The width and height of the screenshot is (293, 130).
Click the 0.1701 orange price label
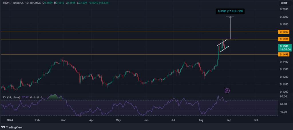click(x=284, y=39)
